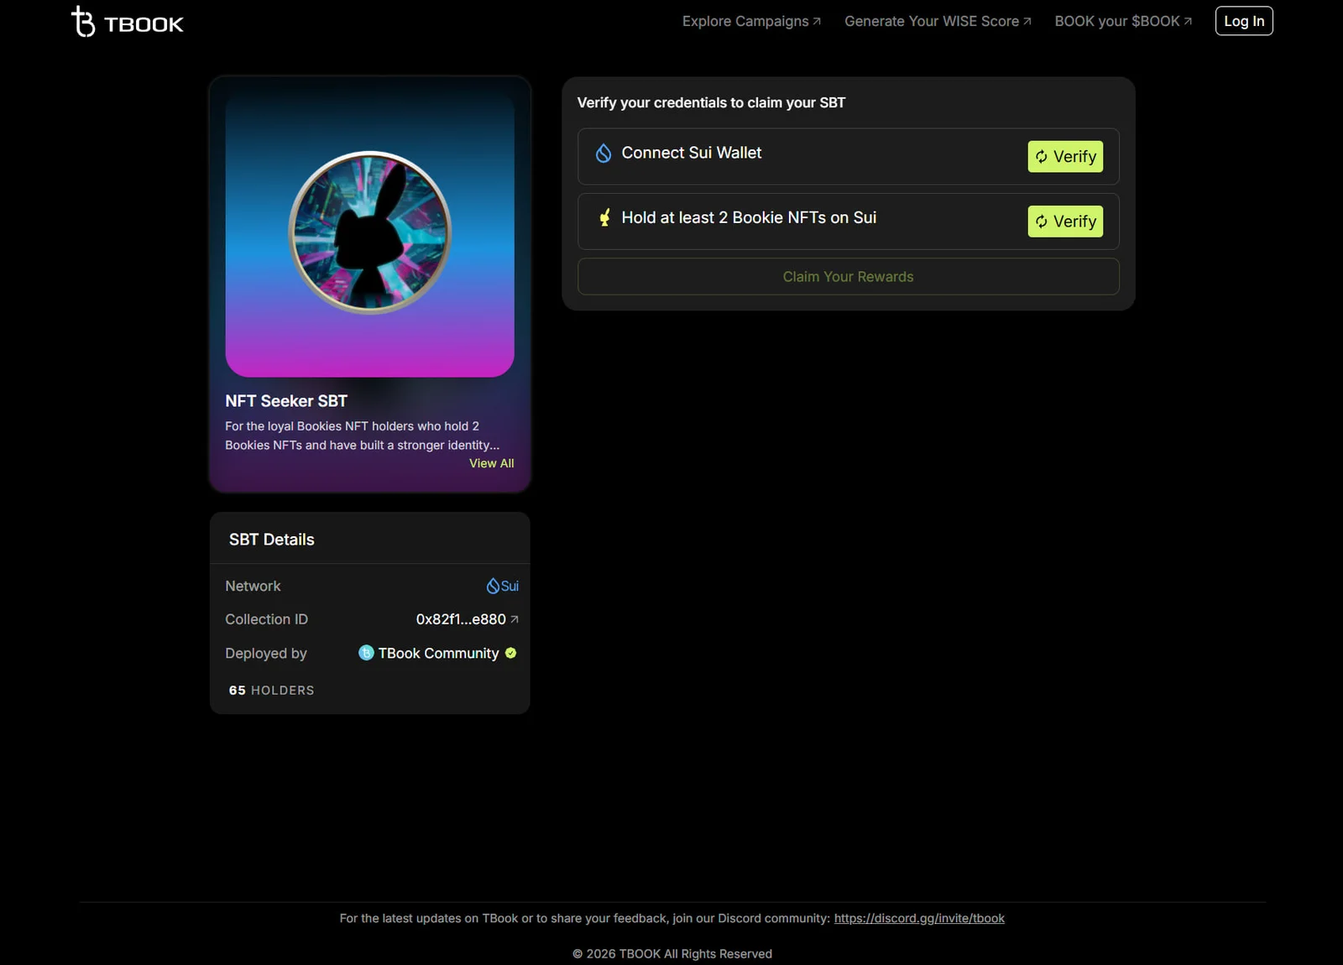This screenshot has height=965, width=1343.
Task: Click Hold at least 2 Bookie NFTs label
Action: pos(749,217)
